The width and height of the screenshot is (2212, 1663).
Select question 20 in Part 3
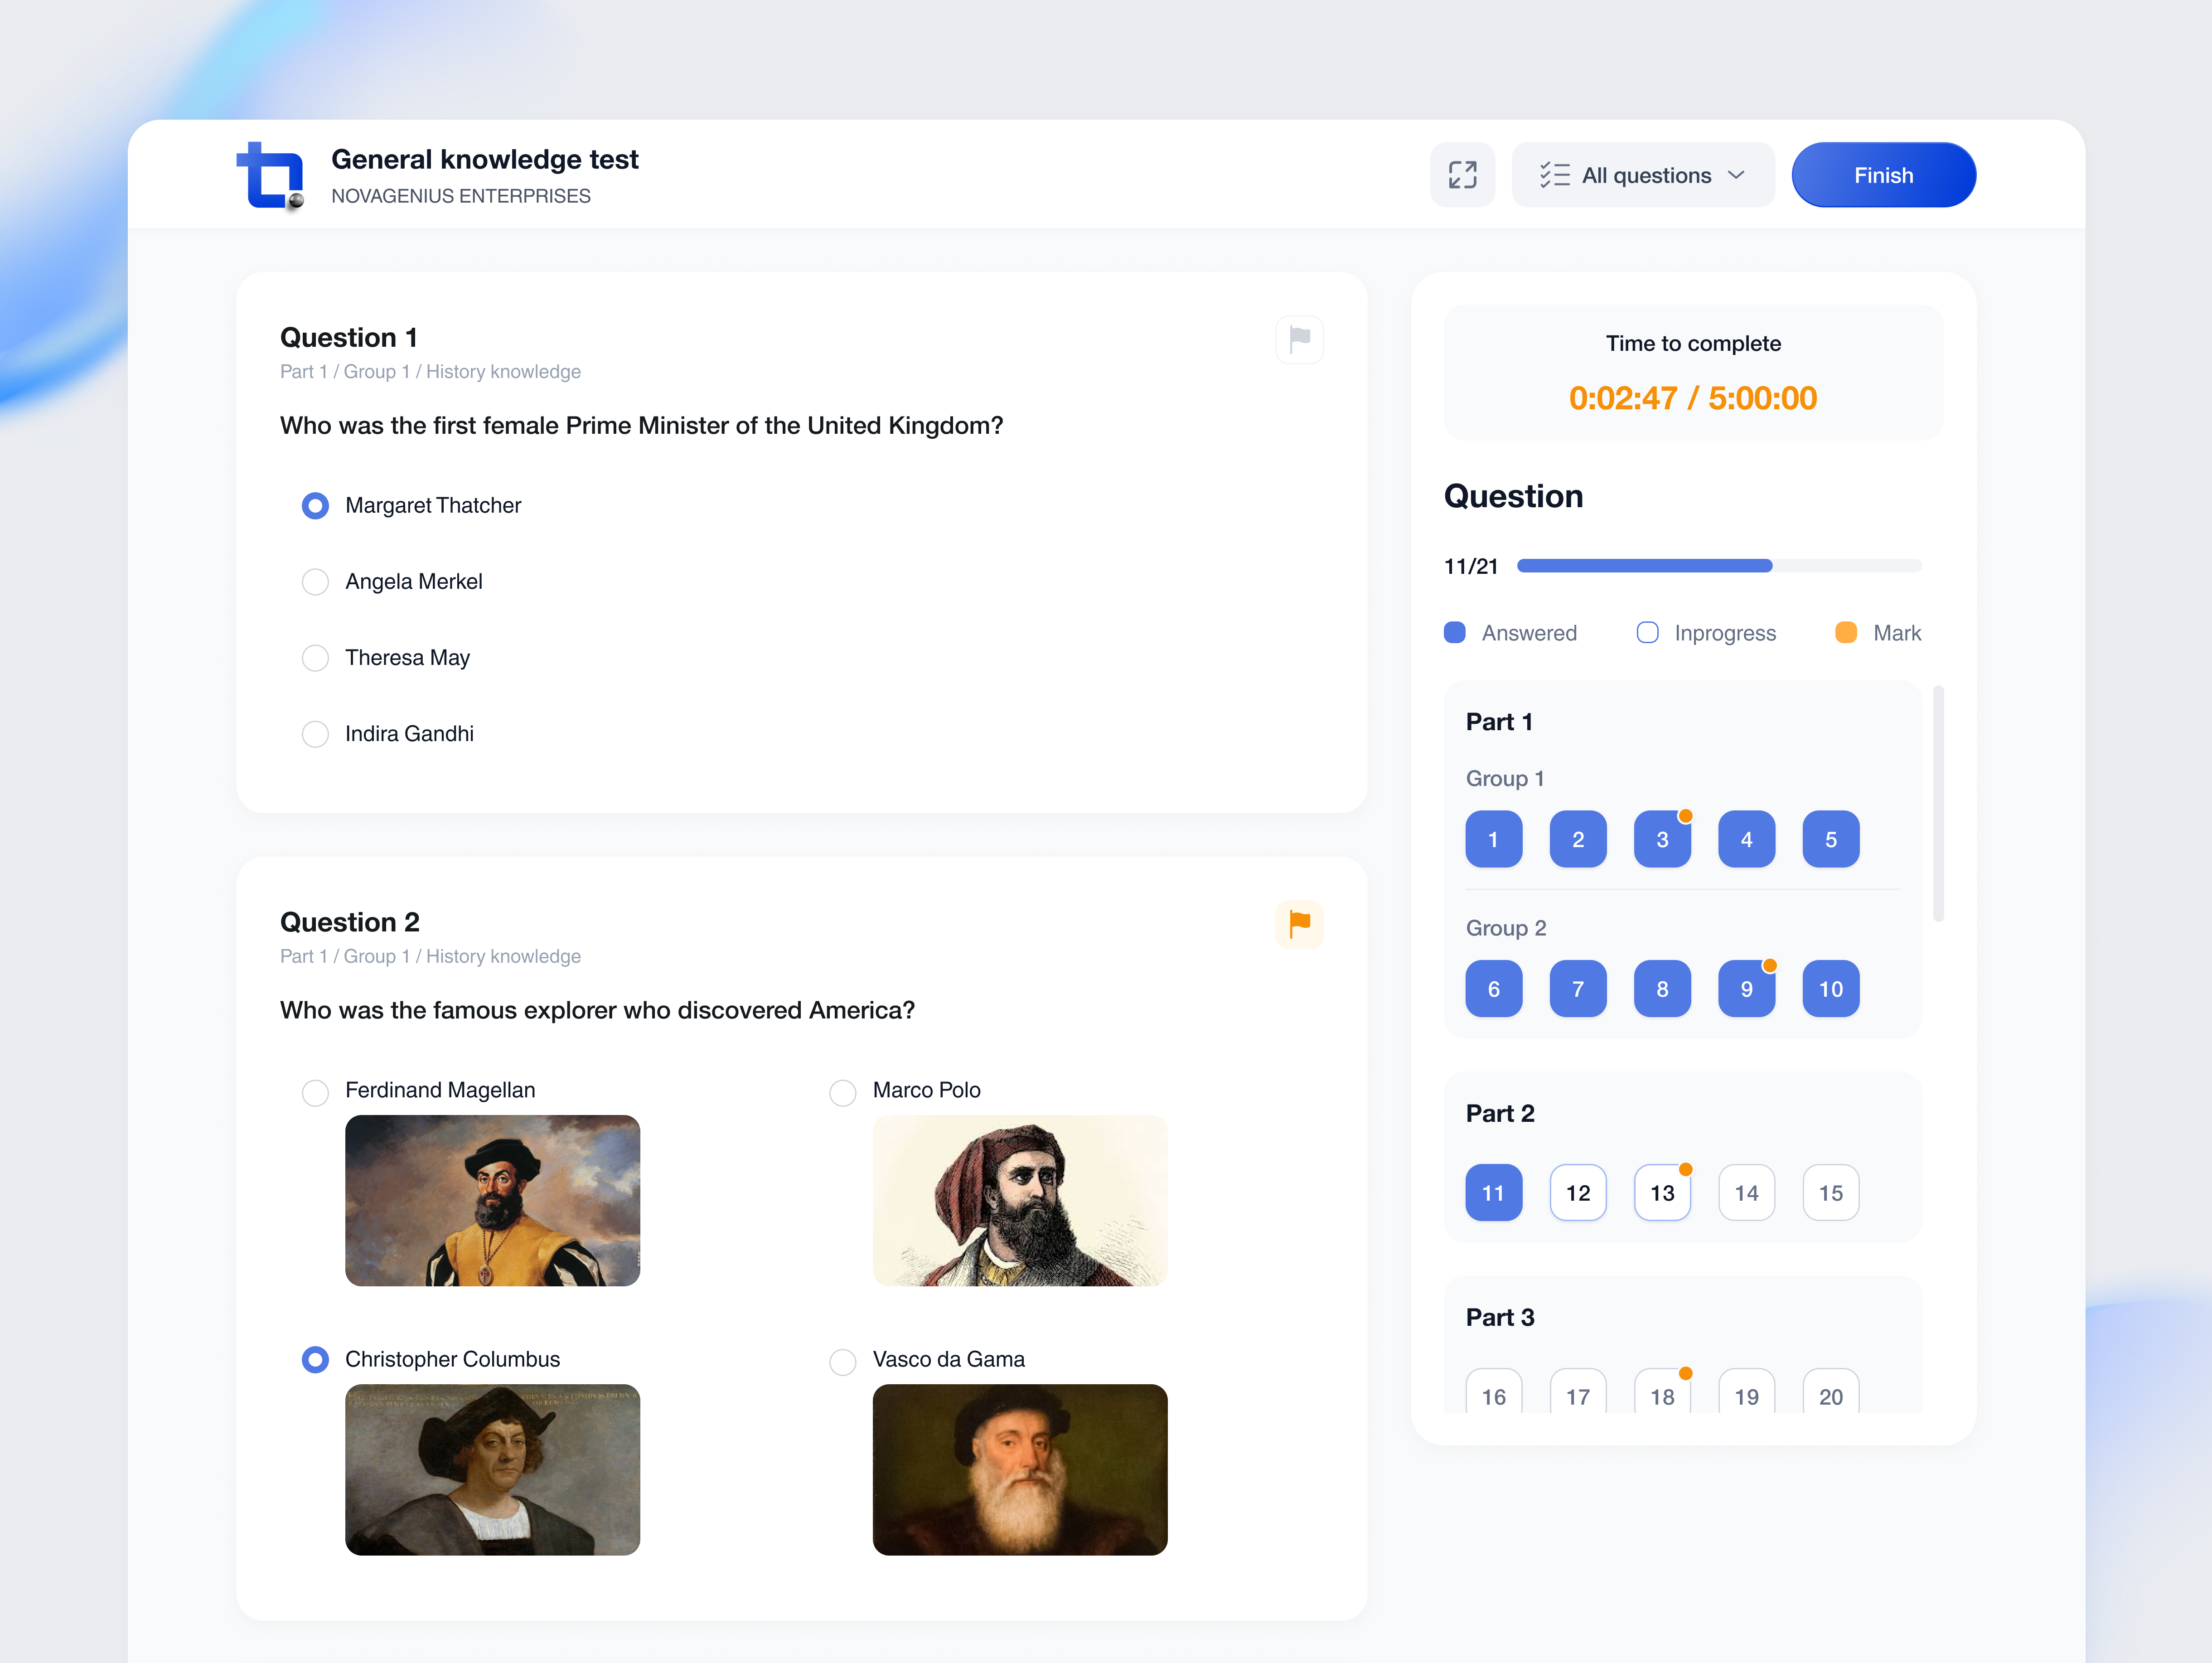tap(1830, 1391)
